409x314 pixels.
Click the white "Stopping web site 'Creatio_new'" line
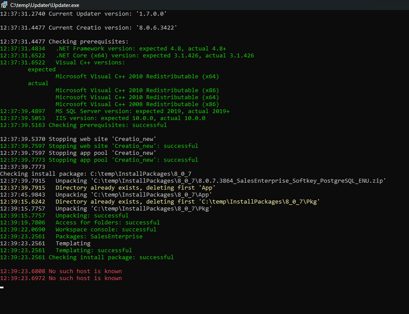[x=78, y=139]
